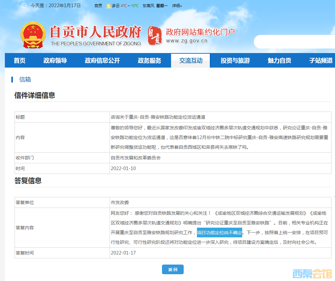Switch to the 交流互动 tab

[x=191, y=60]
